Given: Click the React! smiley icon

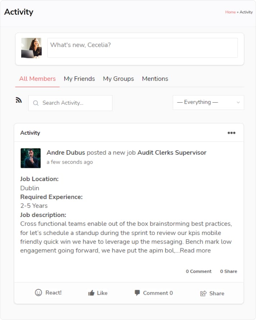Looking at the screenshot, I should point(38,293).
